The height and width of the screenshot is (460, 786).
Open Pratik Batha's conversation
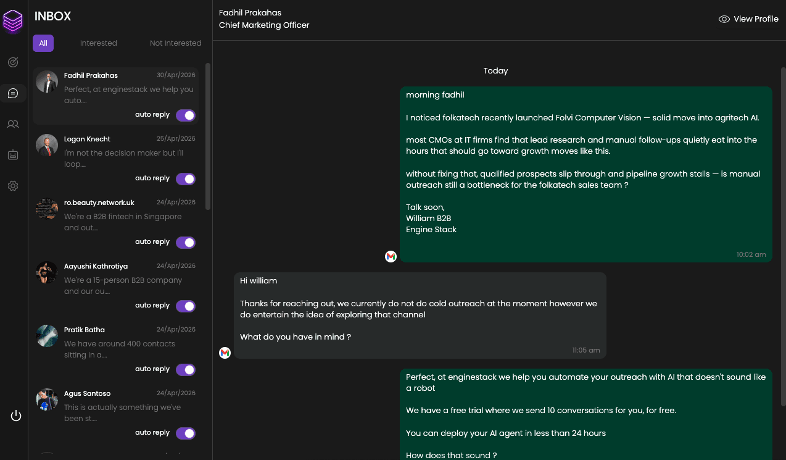coord(115,350)
